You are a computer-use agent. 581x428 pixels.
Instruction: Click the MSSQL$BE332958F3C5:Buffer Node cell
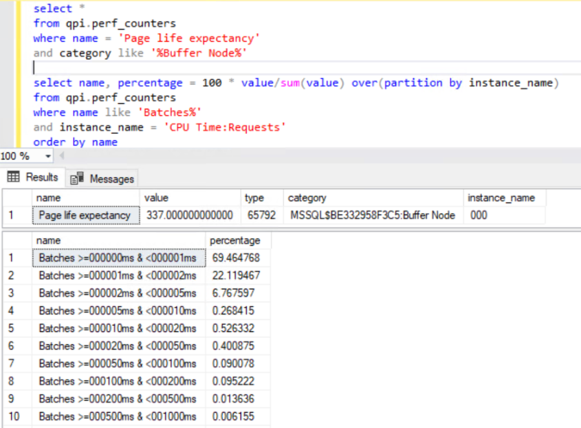(373, 215)
